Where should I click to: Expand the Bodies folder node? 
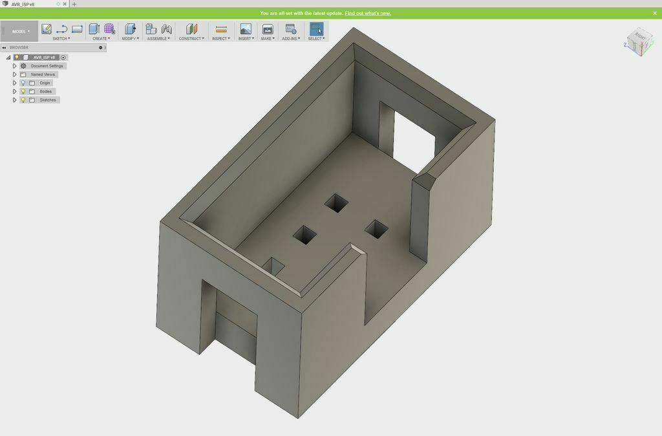pos(14,91)
